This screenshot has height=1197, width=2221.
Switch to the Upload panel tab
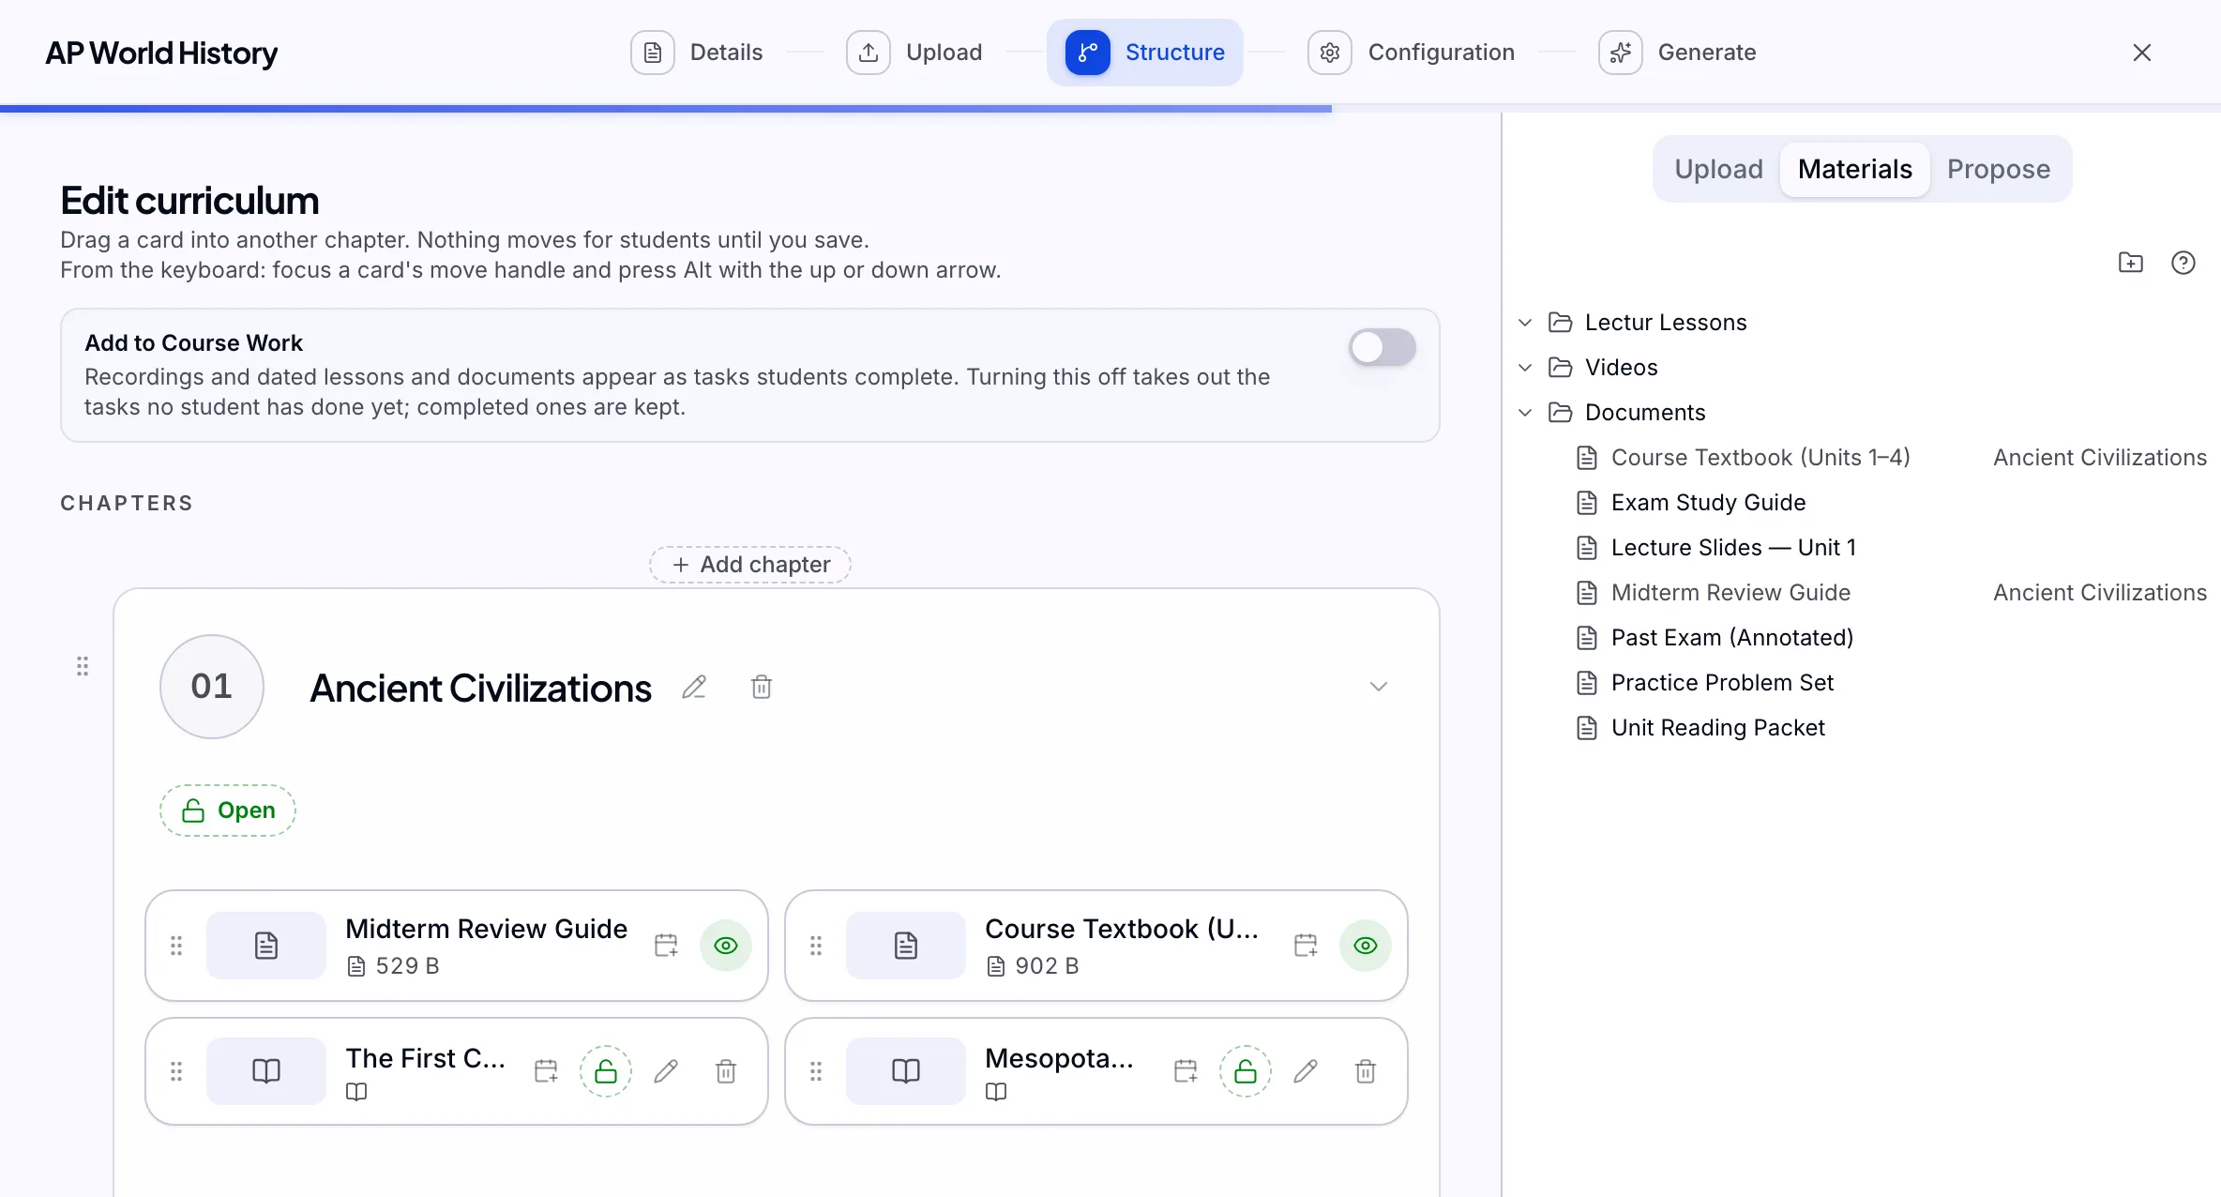pyautogui.click(x=1718, y=169)
